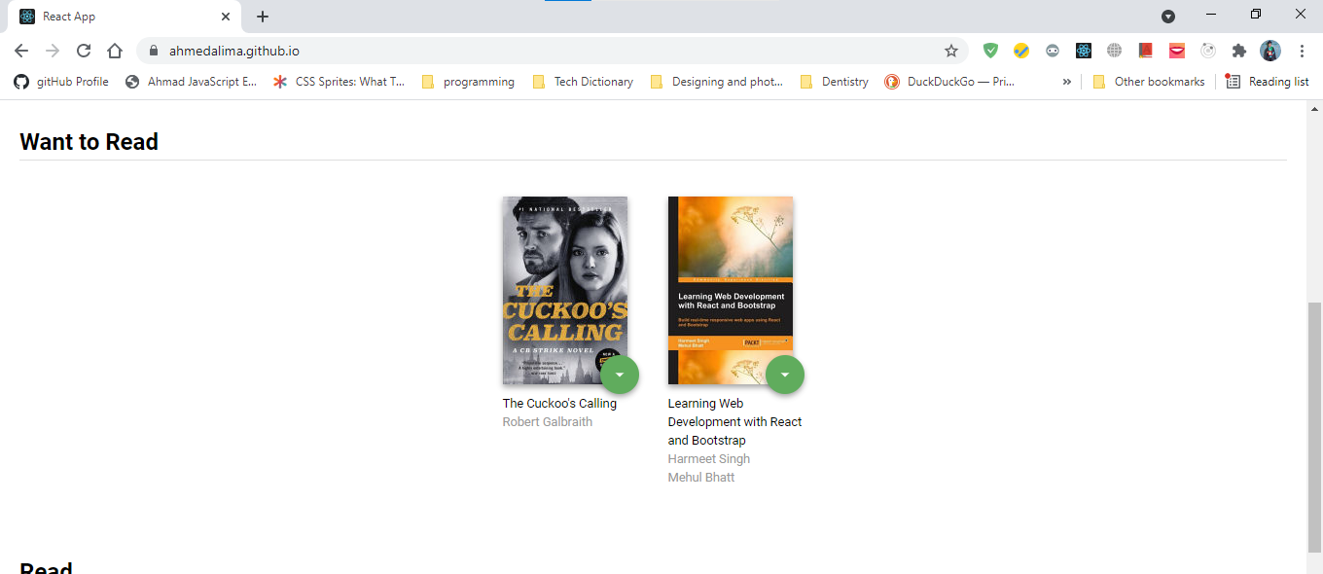This screenshot has width=1323, height=574.
Task: Open shelf menu for Learning Web Development book
Action: tap(785, 375)
